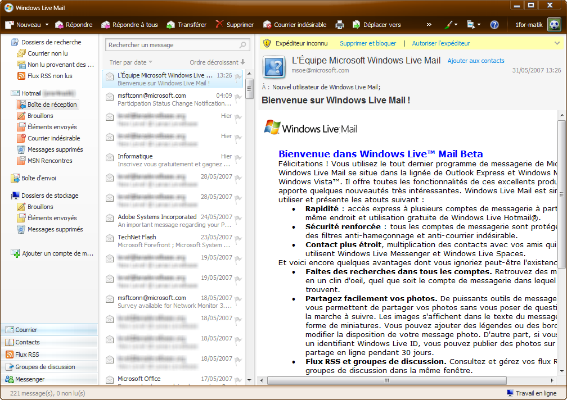The height and width of the screenshot is (400, 567).
Task: Switch to the Contacts section
Action: tap(28, 342)
